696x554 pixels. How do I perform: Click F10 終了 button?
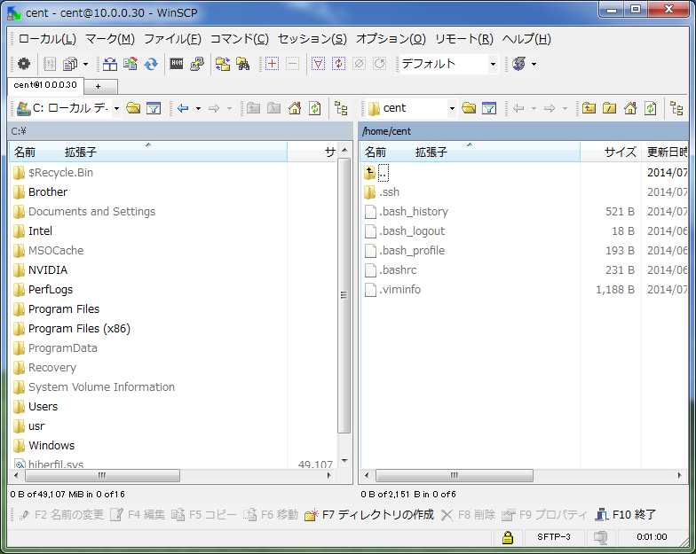[626, 514]
